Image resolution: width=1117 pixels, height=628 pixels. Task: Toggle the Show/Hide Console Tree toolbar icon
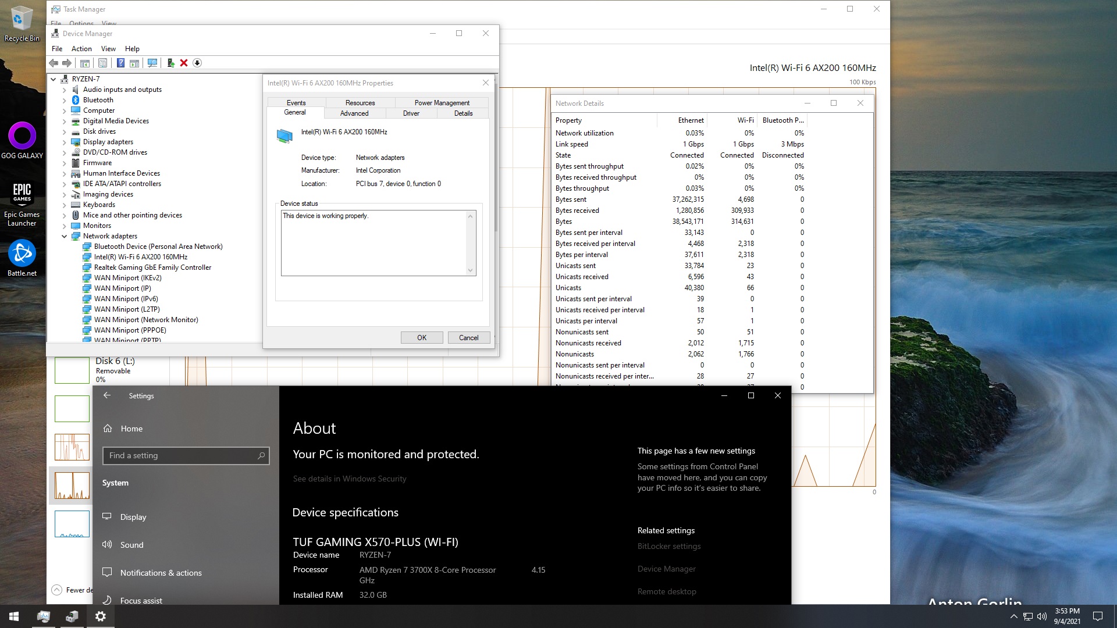pos(85,63)
